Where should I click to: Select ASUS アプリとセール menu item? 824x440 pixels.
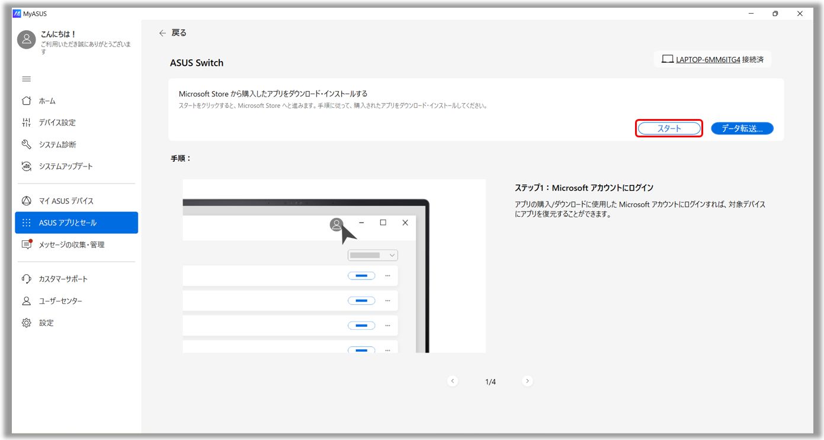(76, 223)
